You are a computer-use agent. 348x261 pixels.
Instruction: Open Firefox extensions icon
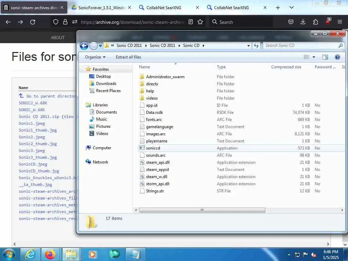(315, 22)
